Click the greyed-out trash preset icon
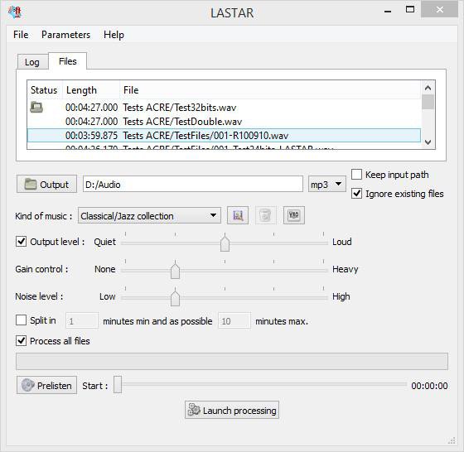The image size is (464, 452). (x=265, y=215)
